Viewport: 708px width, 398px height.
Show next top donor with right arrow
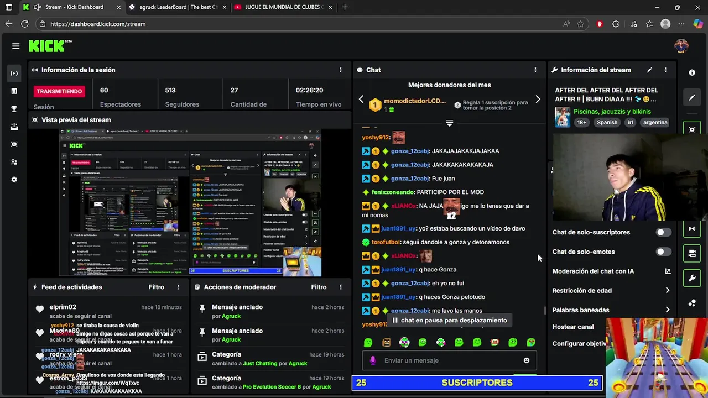[x=538, y=99]
